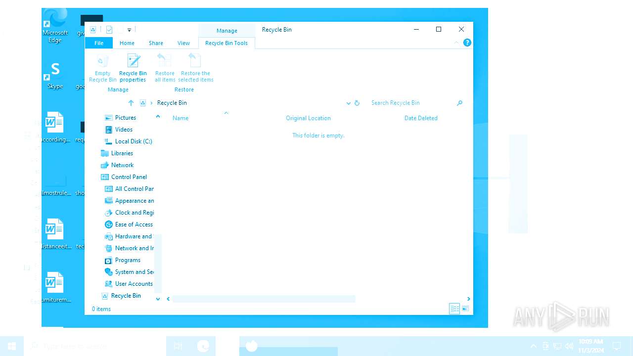Sort by the Original Location column

coord(308,118)
